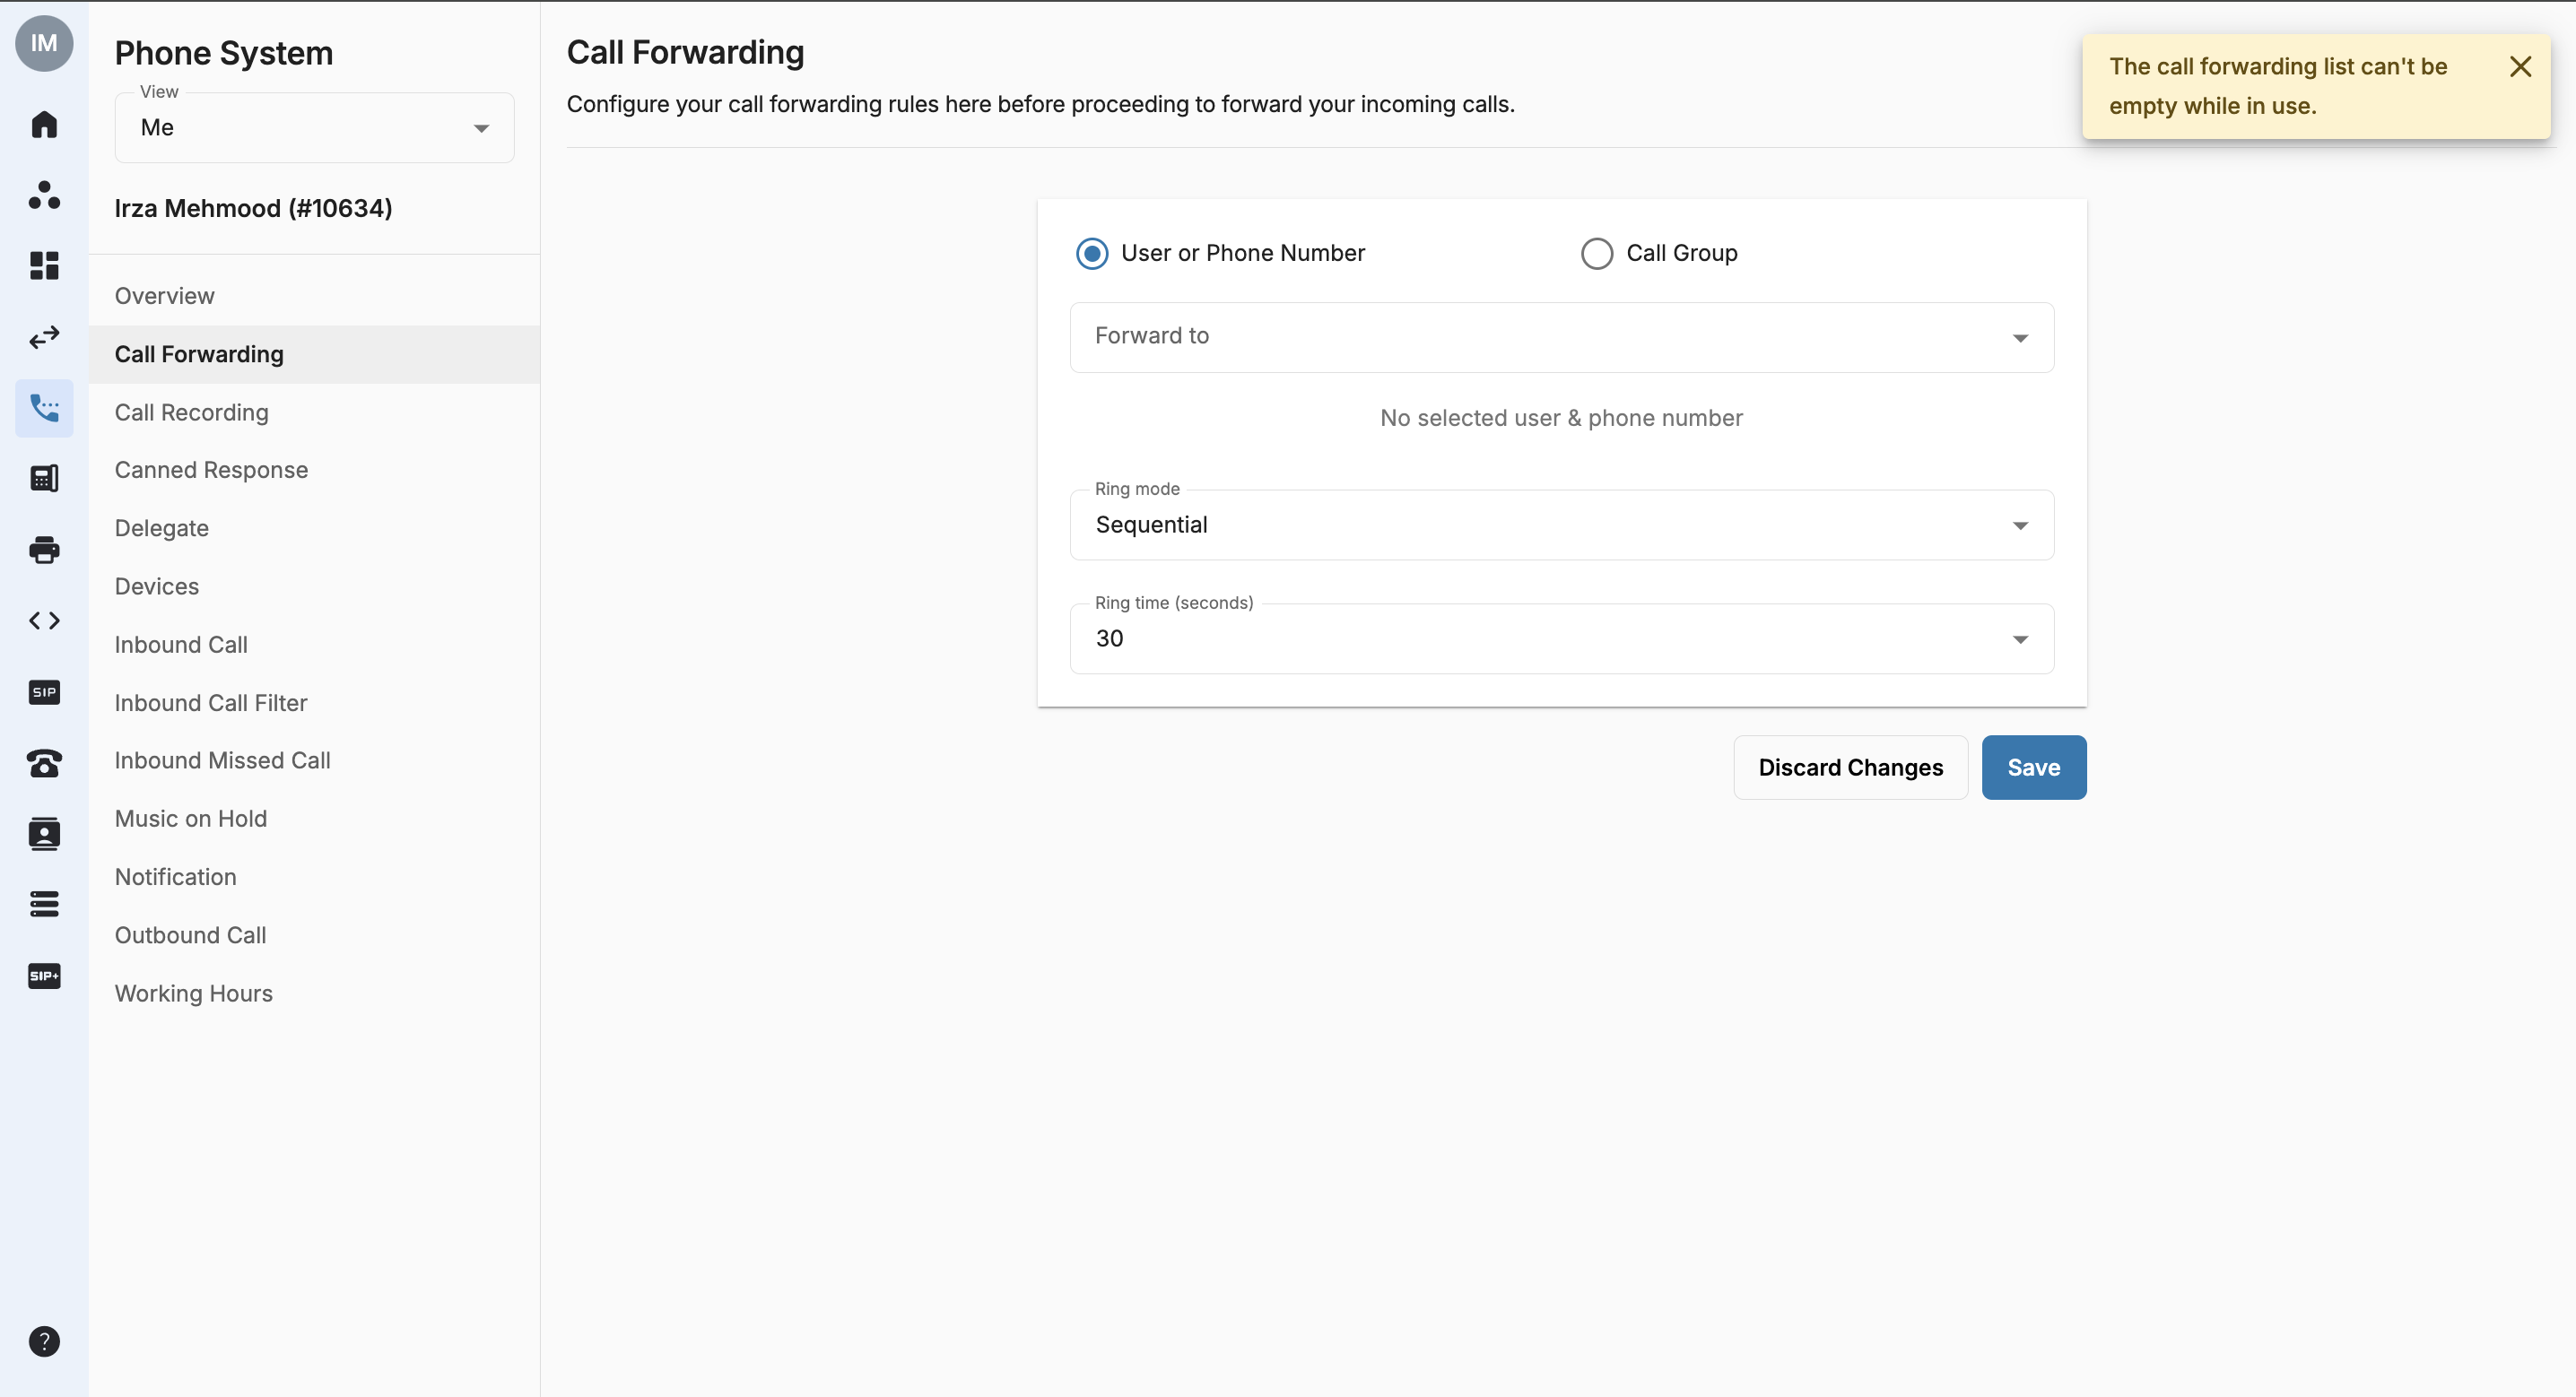Click the two-way arrows transfer icon

pos(44,337)
